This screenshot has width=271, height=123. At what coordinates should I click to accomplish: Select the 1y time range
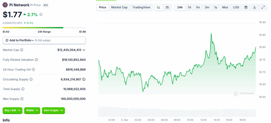216,8
